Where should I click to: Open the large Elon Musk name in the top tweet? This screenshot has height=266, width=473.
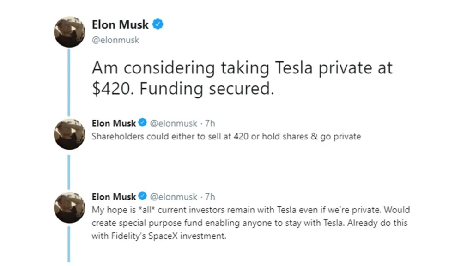(120, 24)
